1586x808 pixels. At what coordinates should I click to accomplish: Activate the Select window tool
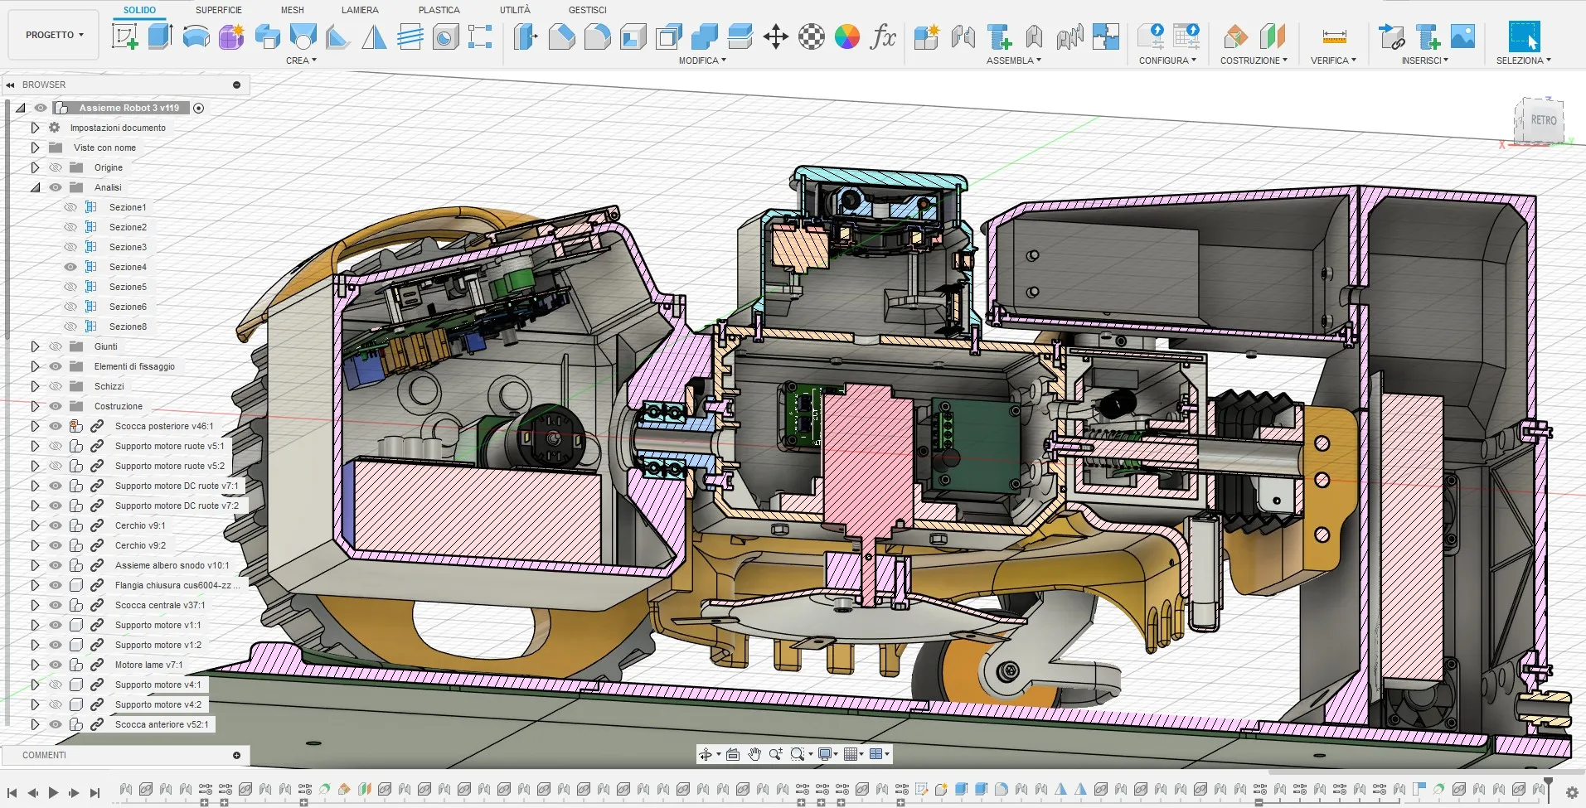coord(1524,36)
